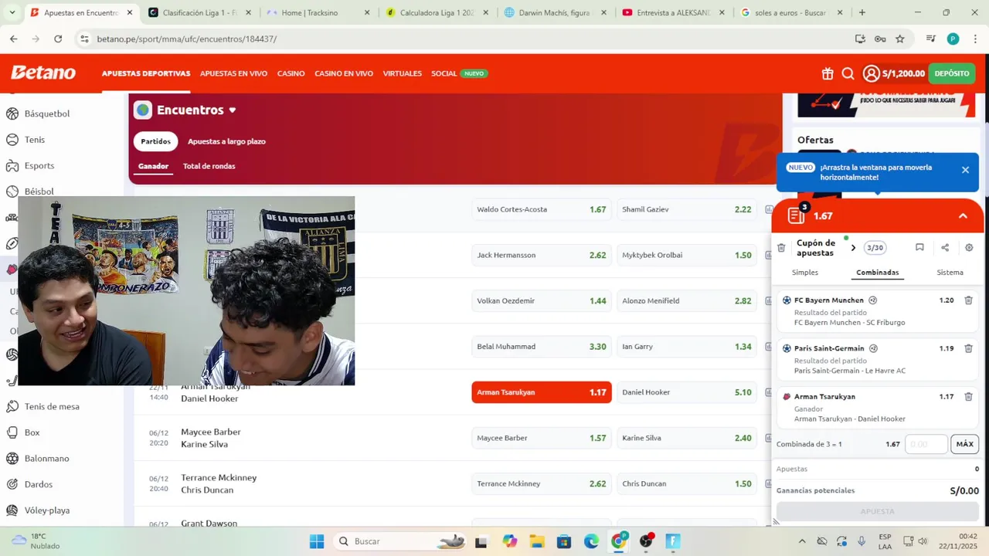Select Daniel Hooker at 5.10 odds
The image size is (989, 556).
pos(687,392)
